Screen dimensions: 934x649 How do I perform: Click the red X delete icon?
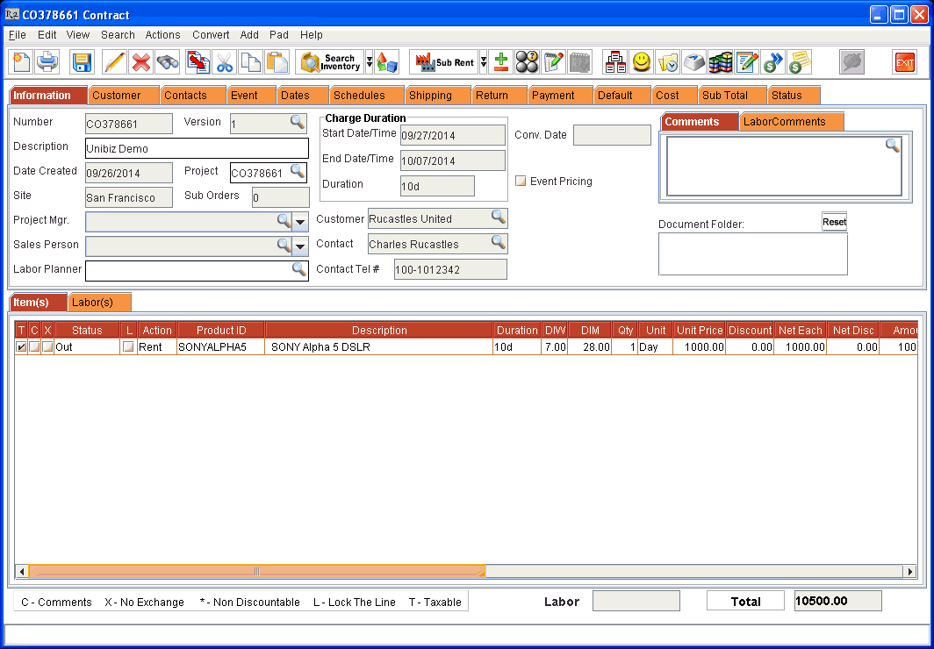[x=141, y=62]
